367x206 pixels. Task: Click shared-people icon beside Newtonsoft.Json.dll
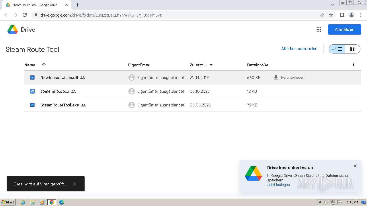pyautogui.click(x=83, y=78)
